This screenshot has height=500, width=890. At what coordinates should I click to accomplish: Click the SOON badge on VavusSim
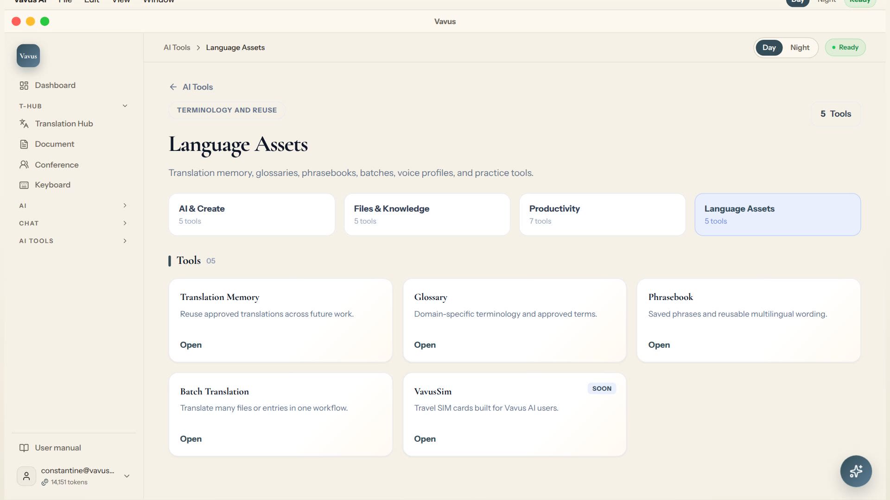tap(602, 388)
